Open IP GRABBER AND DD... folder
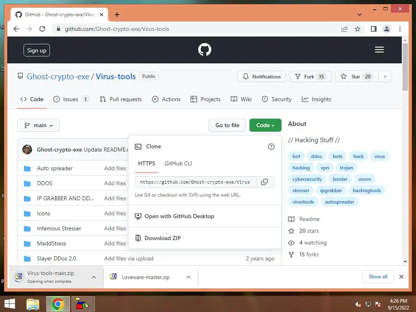Screen dimensions: 416x312 (x=65, y=198)
